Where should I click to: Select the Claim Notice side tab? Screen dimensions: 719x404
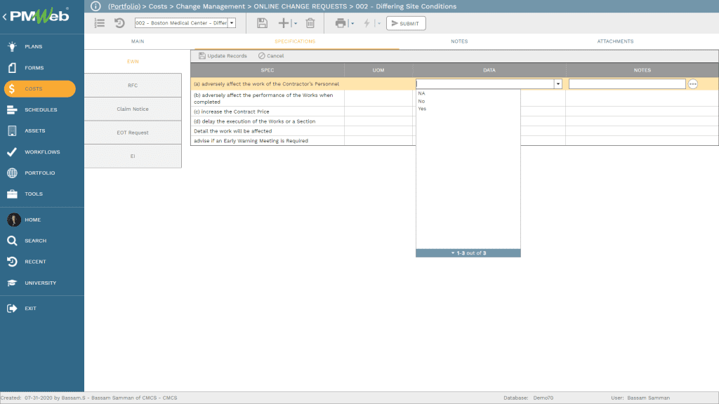(133, 109)
